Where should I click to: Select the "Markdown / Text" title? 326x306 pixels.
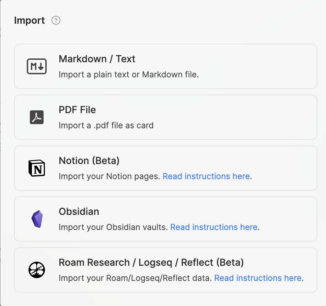tap(97, 59)
